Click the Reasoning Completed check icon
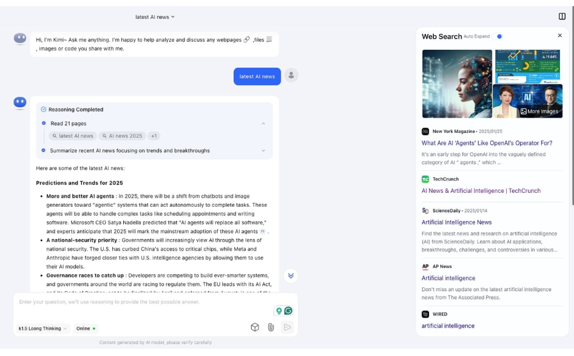 [x=44, y=109]
